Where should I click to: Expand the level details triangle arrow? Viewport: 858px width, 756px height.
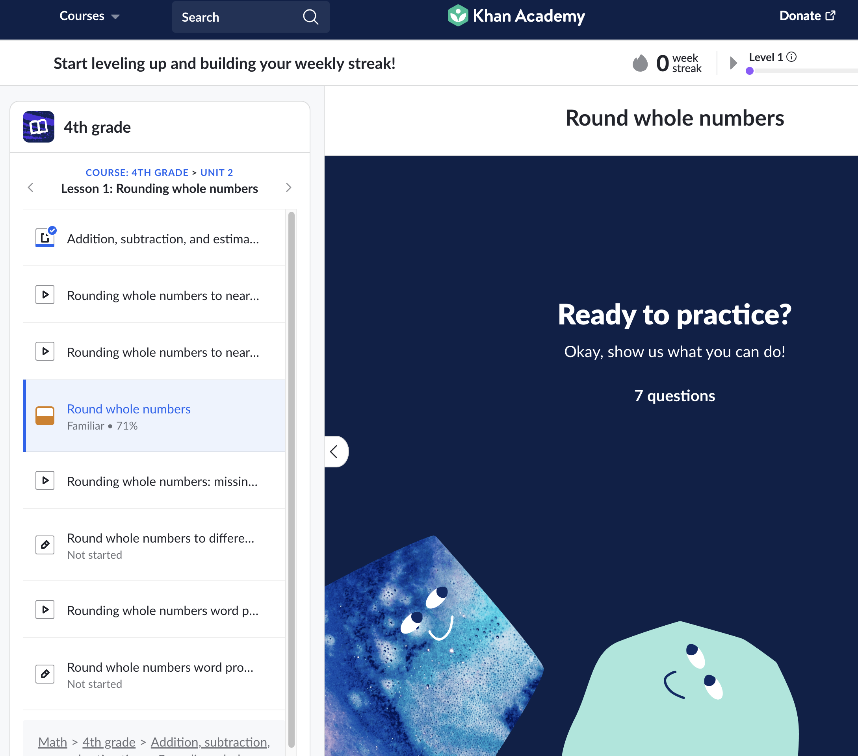coord(734,63)
